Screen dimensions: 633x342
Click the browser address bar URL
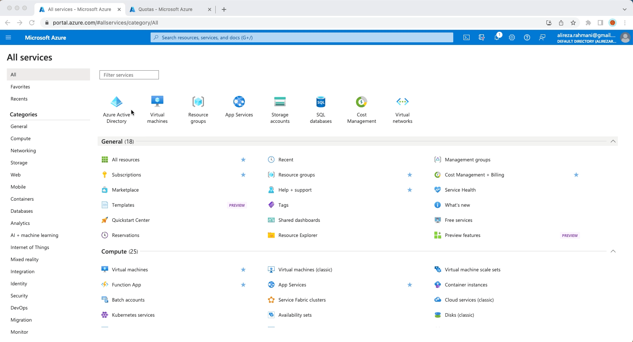(x=106, y=23)
